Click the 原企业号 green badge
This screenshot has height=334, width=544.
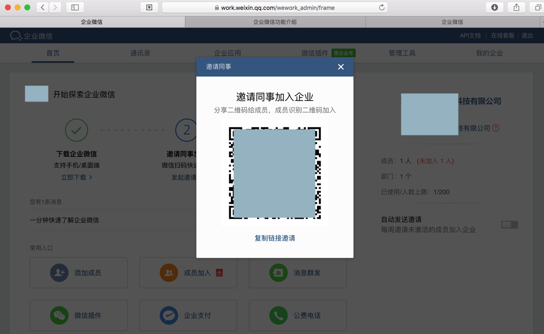tap(344, 53)
